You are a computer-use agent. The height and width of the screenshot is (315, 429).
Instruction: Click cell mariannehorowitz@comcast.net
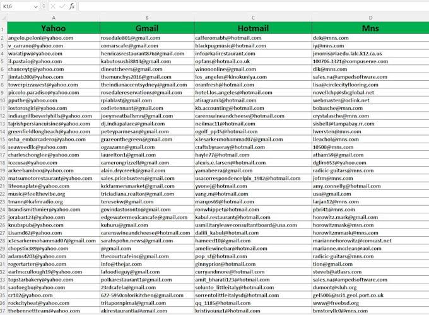click(370, 241)
